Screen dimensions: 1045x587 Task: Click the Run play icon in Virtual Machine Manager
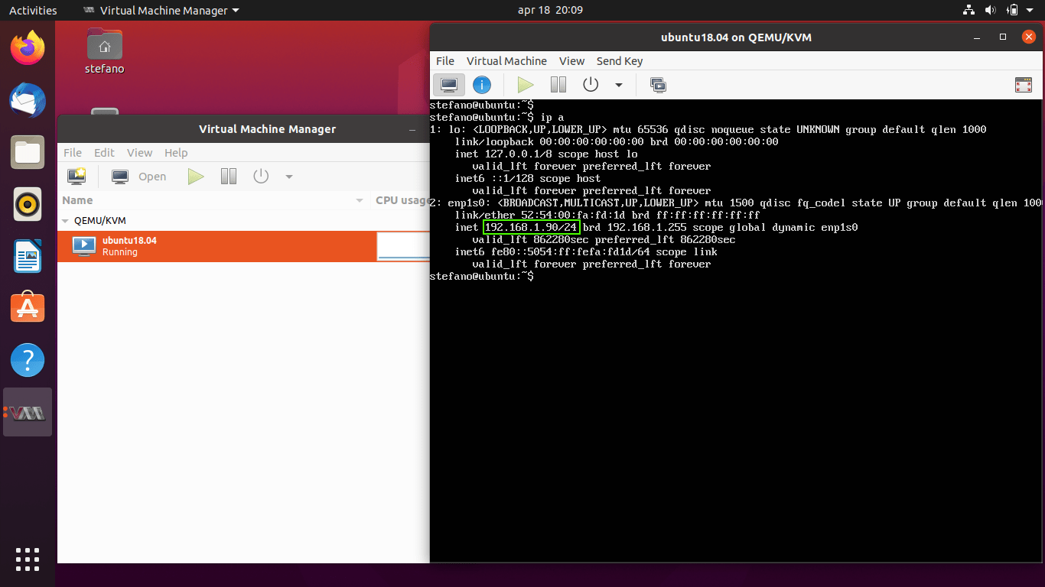coord(196,177)
